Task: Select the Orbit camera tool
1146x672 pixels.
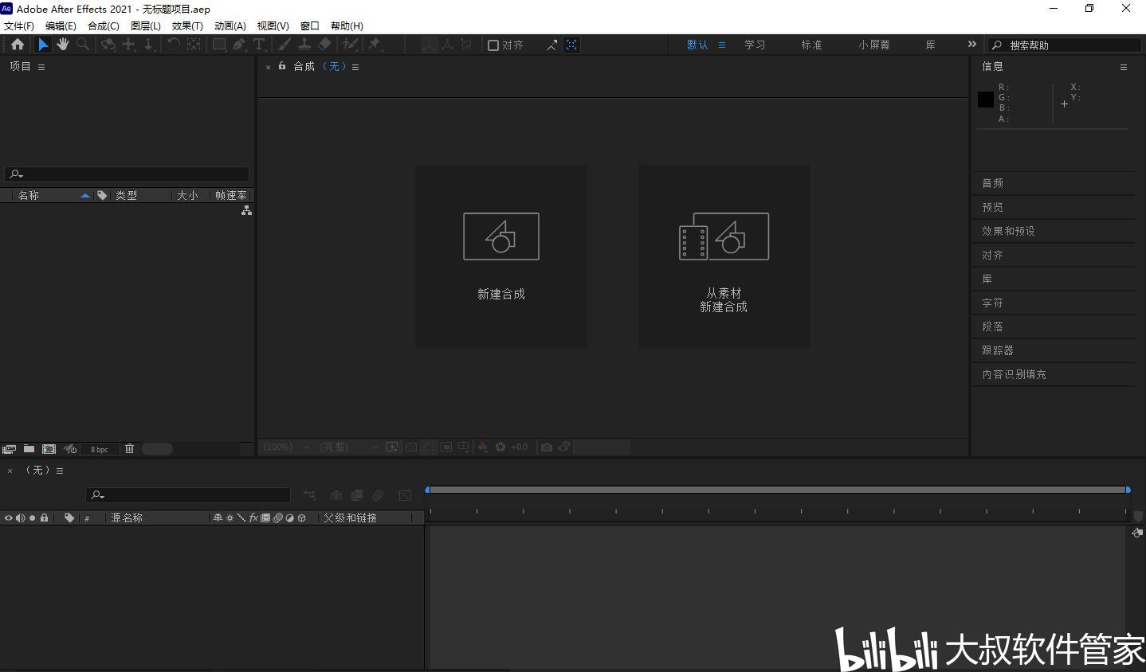Action: point(108,45)
